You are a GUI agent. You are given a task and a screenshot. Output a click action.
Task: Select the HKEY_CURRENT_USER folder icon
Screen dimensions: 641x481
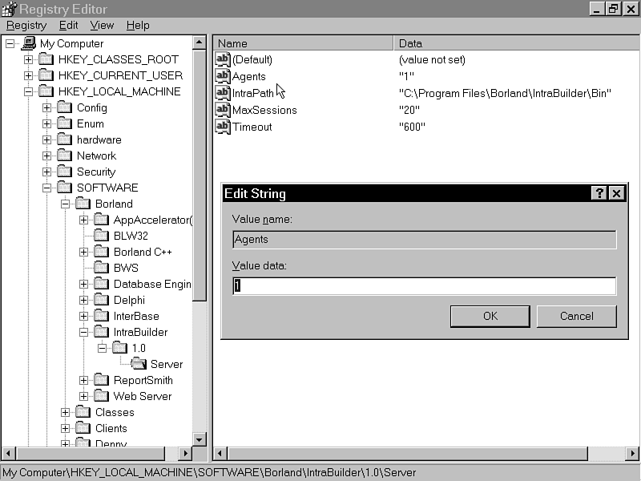[46, 75]
